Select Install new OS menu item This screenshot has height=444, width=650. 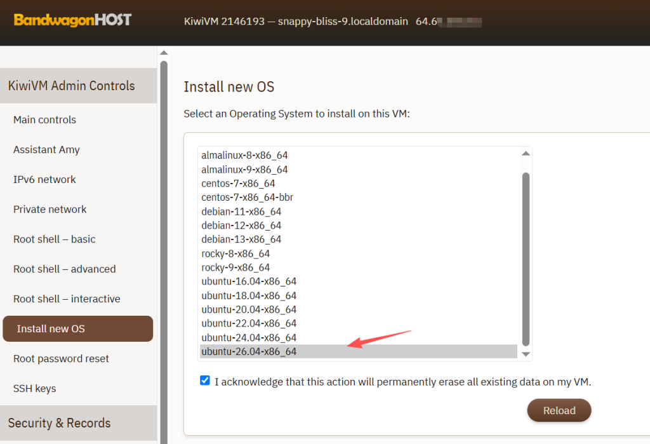(78, 328)
